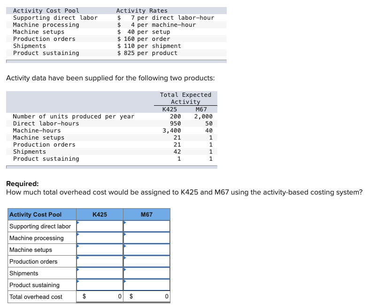This screenshot has height=305, width=384.
Task: Click M67 units produced value 2,000
Action: (203, 117)
